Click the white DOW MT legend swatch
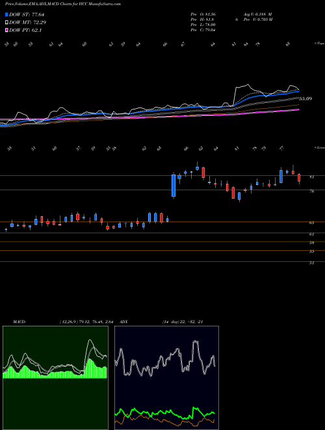This screenshot has width=325, height=430. coord(6,23)
